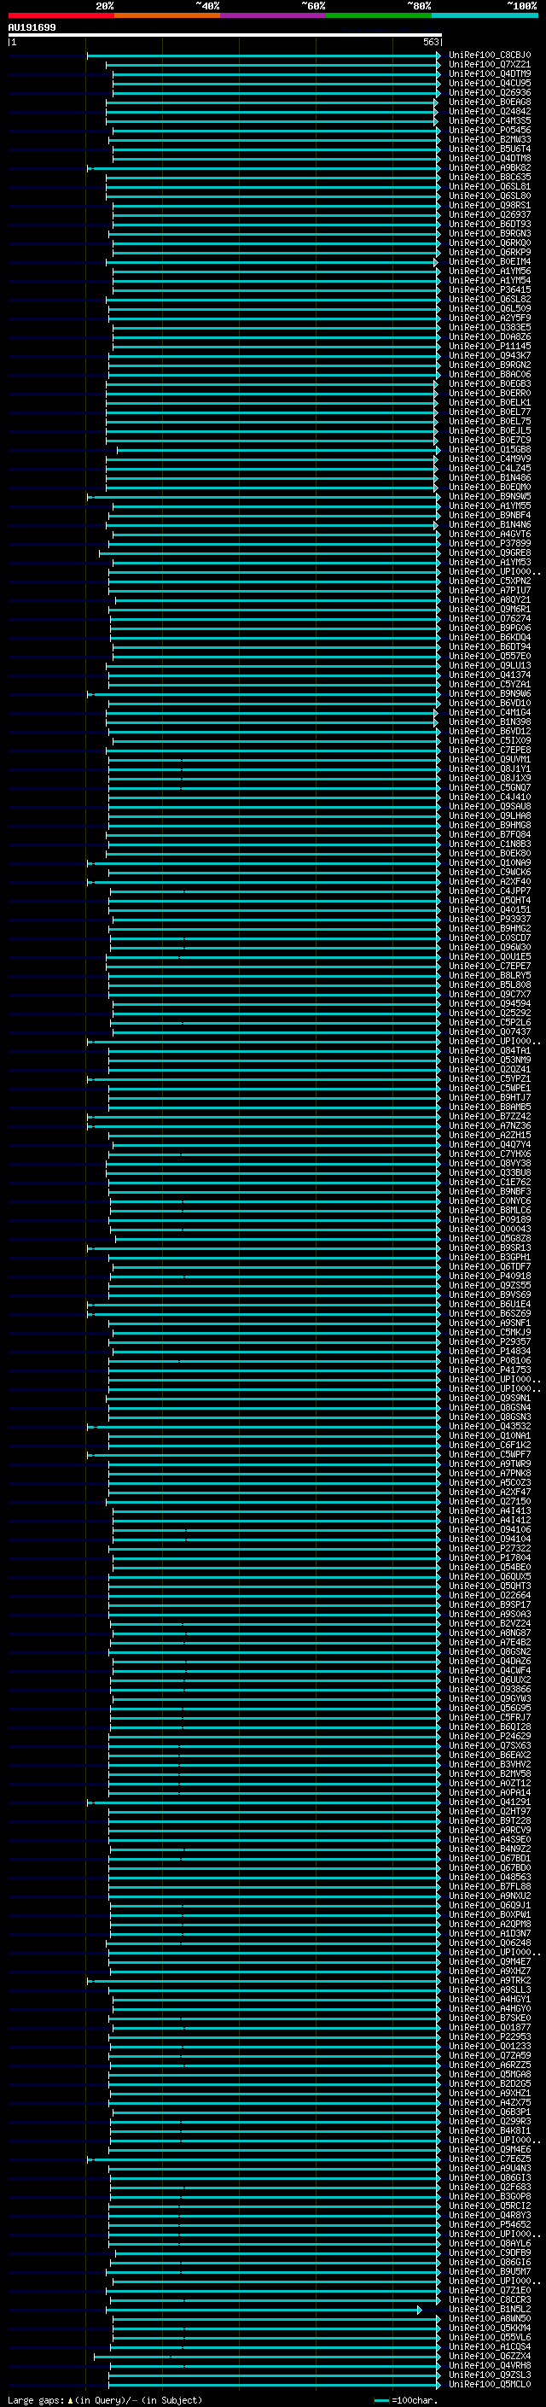Image resolution: width=546 pixels, height=2407 pixels.
Task: Click the query end position 563
Action: [430, 42]
